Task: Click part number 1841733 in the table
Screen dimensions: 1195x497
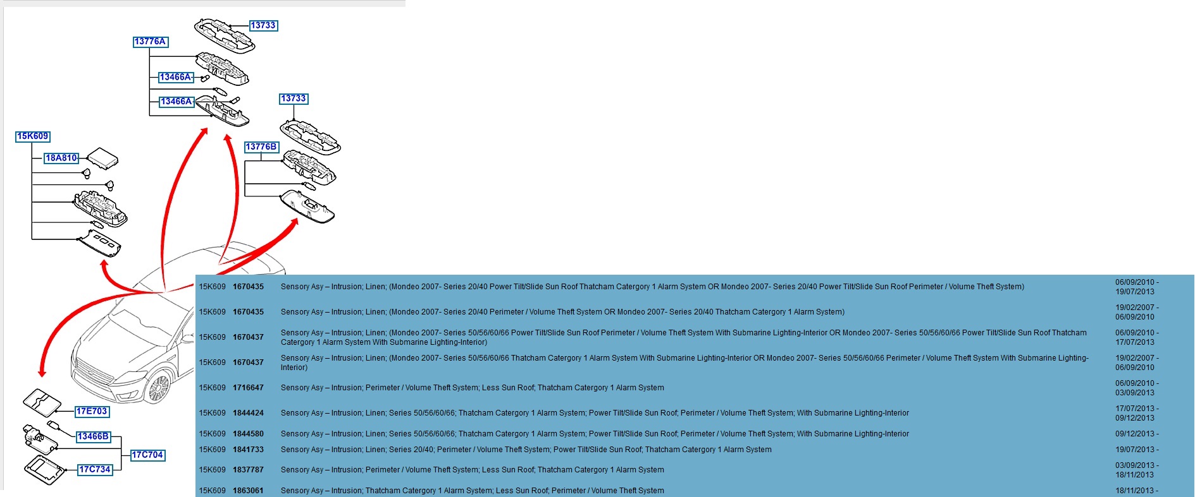Action: coord(248,450)
